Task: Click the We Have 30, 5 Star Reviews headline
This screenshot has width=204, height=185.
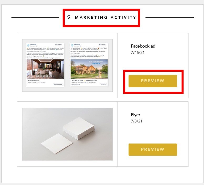Action: coord(84,80)
